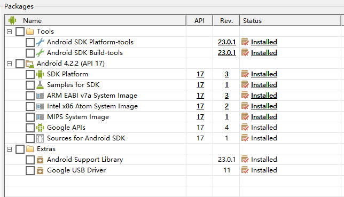Click installed status icon for MIPS System Image
This screenshot has height=197, width=344.
coord(245,117)
